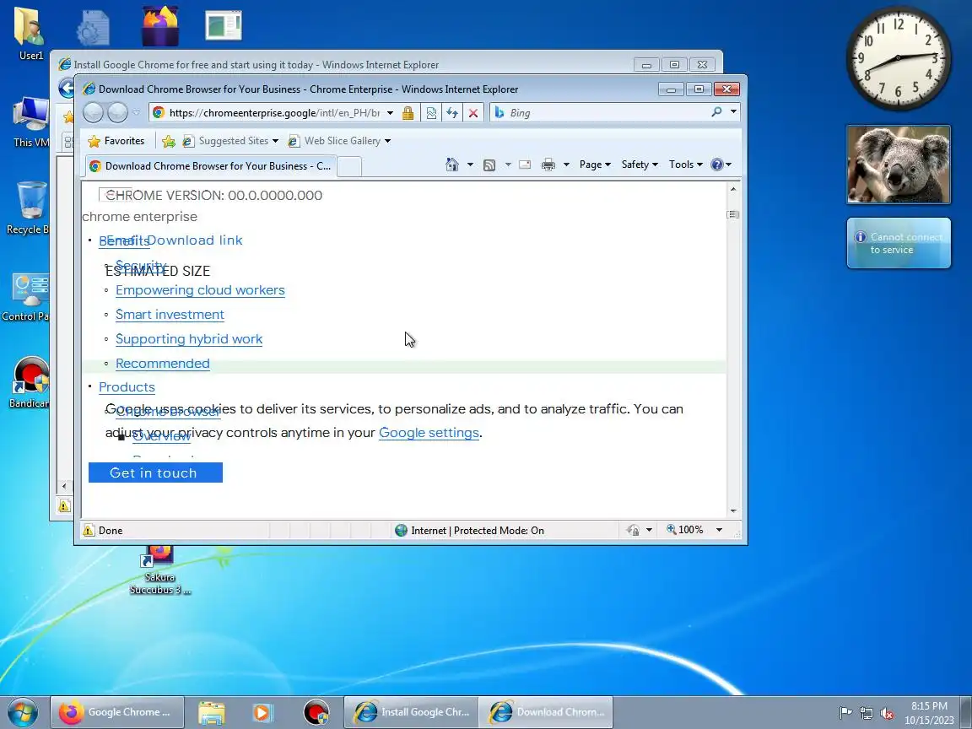Click the security lock icon in address bar

408,113
